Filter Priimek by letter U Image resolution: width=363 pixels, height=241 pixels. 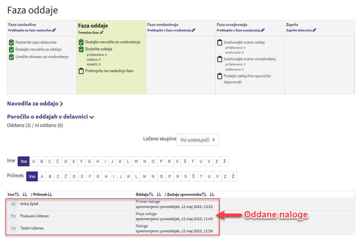click(209, 177)
